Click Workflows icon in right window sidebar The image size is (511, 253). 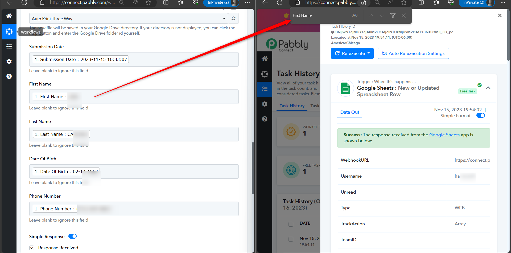(265, 74)
